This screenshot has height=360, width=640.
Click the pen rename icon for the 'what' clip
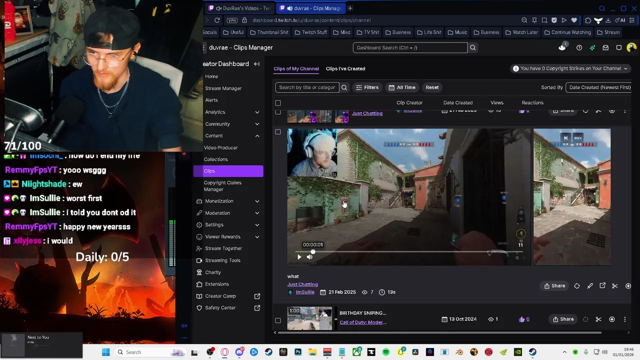590,286
